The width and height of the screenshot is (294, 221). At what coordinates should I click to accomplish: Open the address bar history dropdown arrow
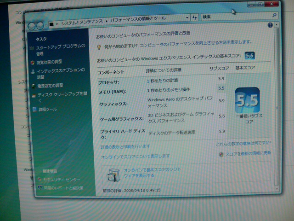click(x=187, y=17)
